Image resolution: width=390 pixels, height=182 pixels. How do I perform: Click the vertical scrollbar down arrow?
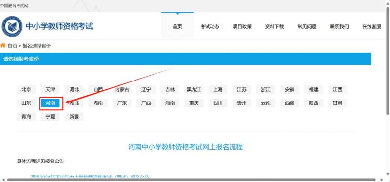tap(388, 174)
